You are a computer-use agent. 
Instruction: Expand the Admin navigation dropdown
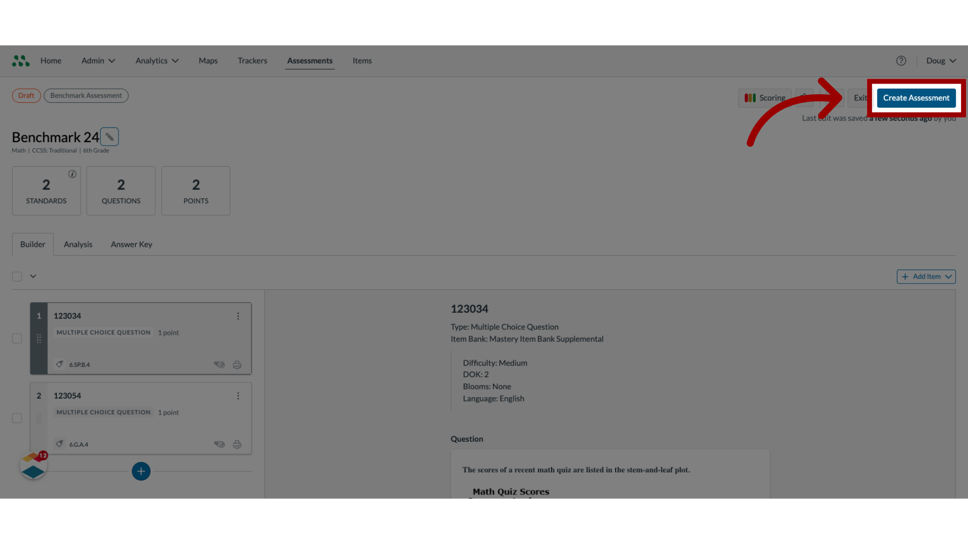tap(98, 60)
